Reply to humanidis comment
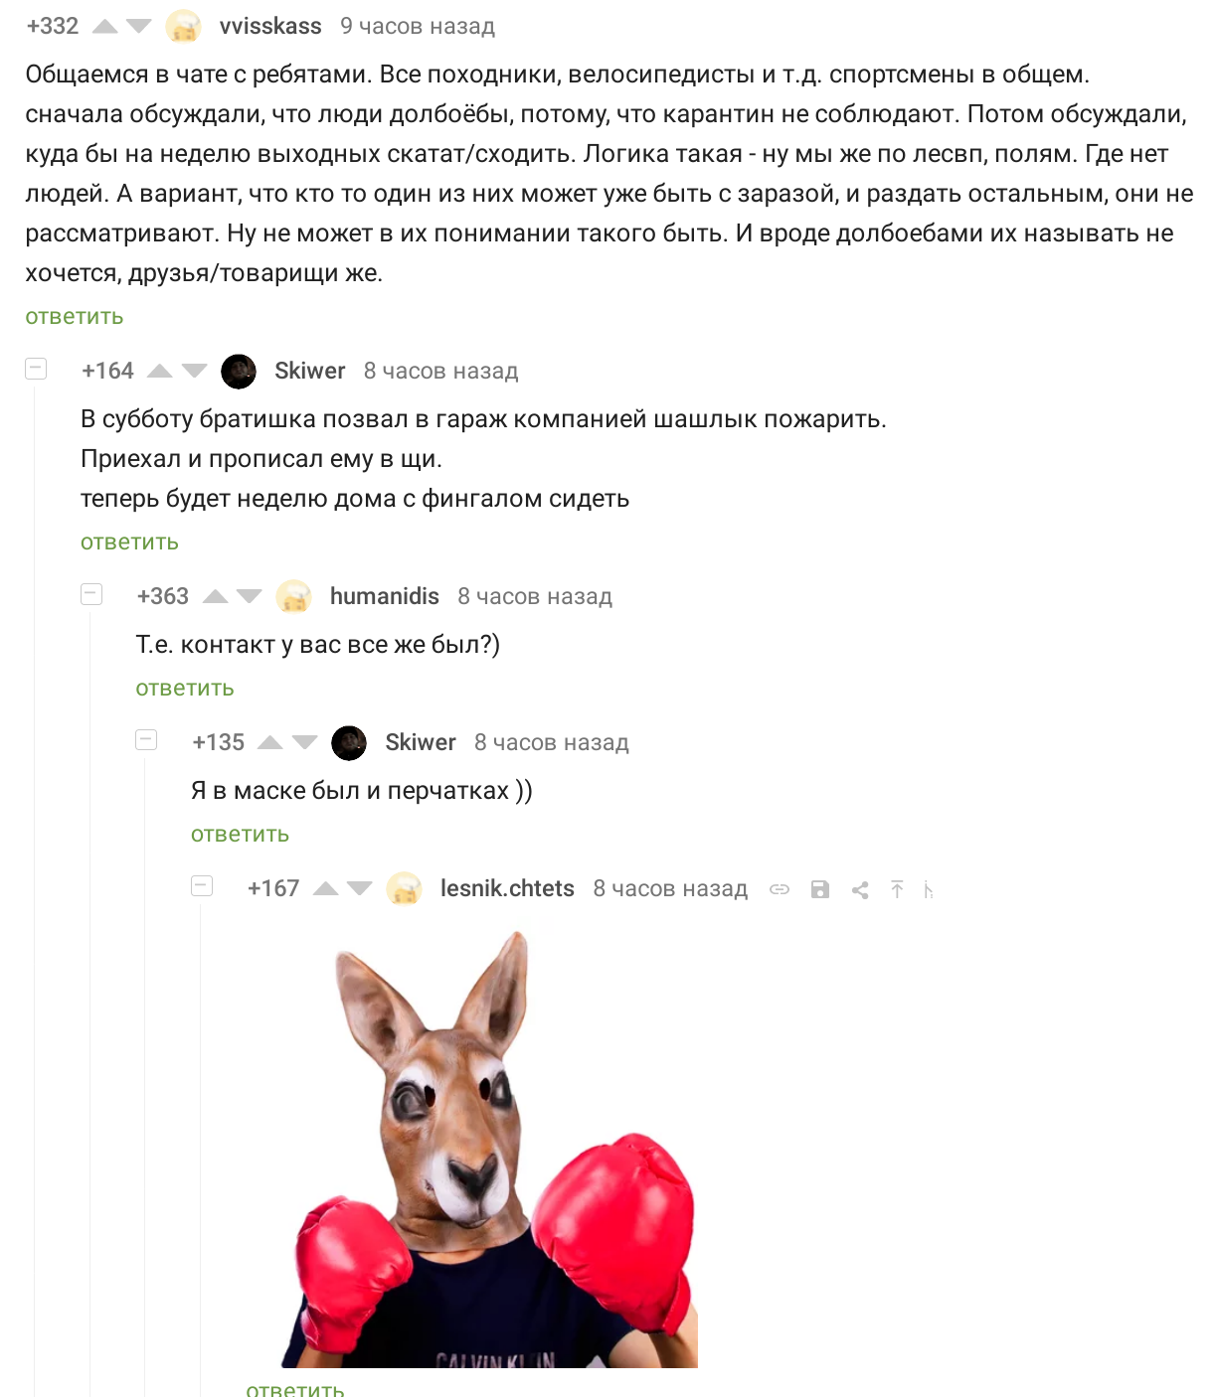Viewport: 1217px width, 1397px height. [x=185, y=689]
